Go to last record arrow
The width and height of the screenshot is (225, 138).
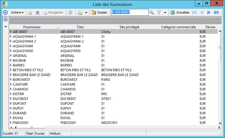(x=216, y=12)
